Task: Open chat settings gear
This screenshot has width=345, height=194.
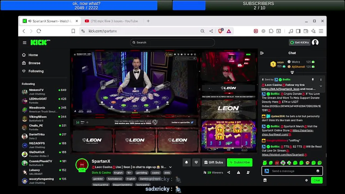Action: pos(306,180)
